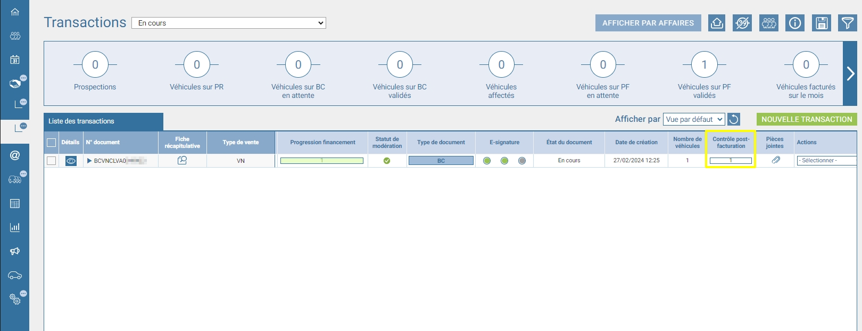Click Véhicules affectés counter
The height and width of the screenshot is (331, 862).
coord(501,76)
